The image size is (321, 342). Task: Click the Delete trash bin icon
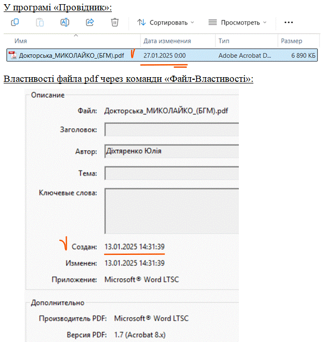coord(115,22)
